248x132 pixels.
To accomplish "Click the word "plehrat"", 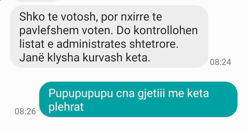I will tap(66, 107).
